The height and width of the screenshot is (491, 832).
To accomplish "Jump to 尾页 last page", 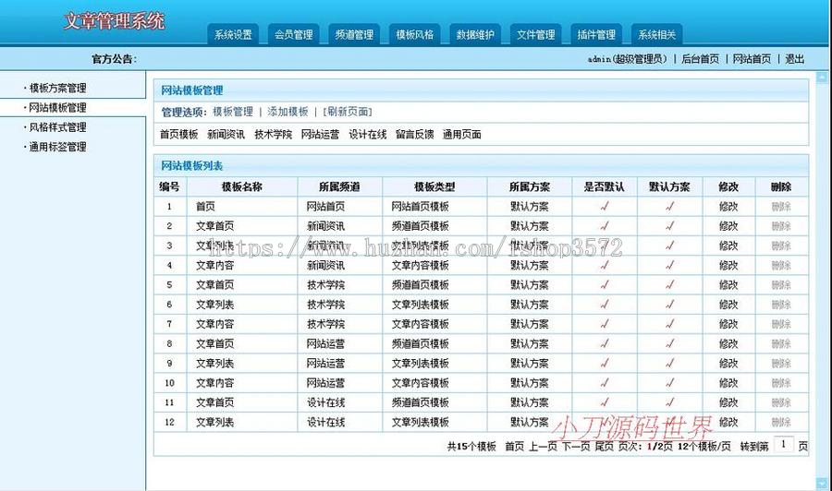I will click(x=605, y=447).
